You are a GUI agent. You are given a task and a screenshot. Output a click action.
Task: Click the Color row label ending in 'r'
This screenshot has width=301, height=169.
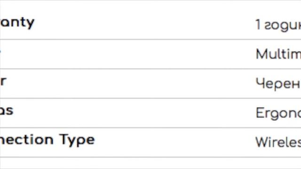click(3, 81)
